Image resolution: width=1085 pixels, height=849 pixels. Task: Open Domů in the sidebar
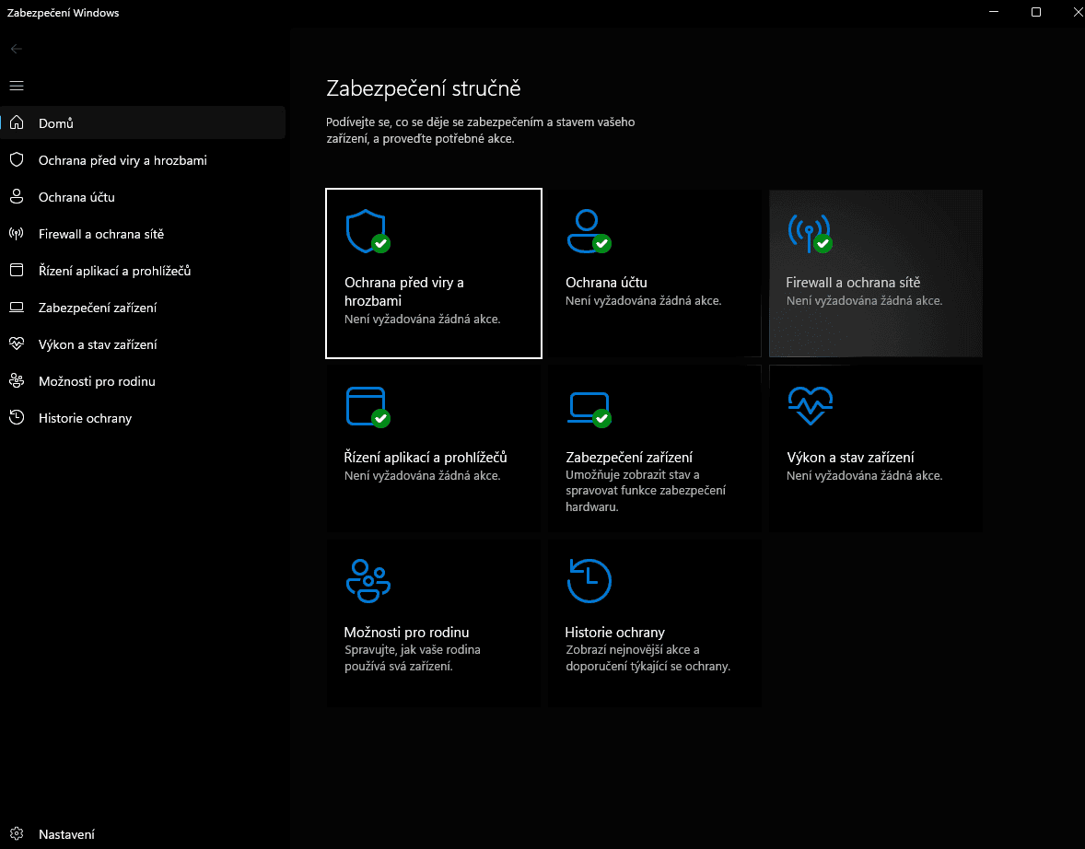tap(143, 122)
